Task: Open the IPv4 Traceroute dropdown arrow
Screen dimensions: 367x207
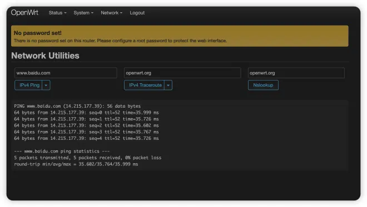Action: [168, 85]
